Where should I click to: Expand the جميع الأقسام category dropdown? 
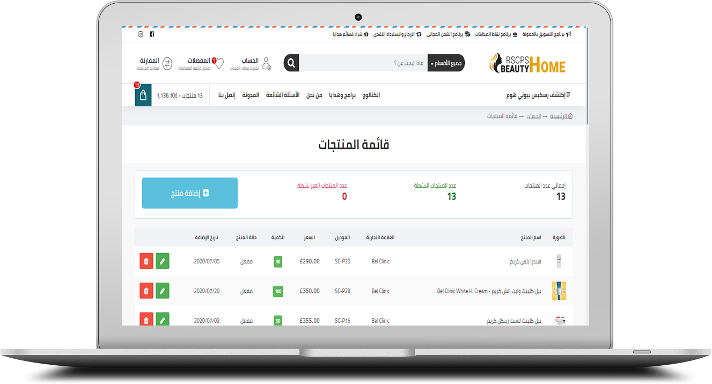point(446,63)
